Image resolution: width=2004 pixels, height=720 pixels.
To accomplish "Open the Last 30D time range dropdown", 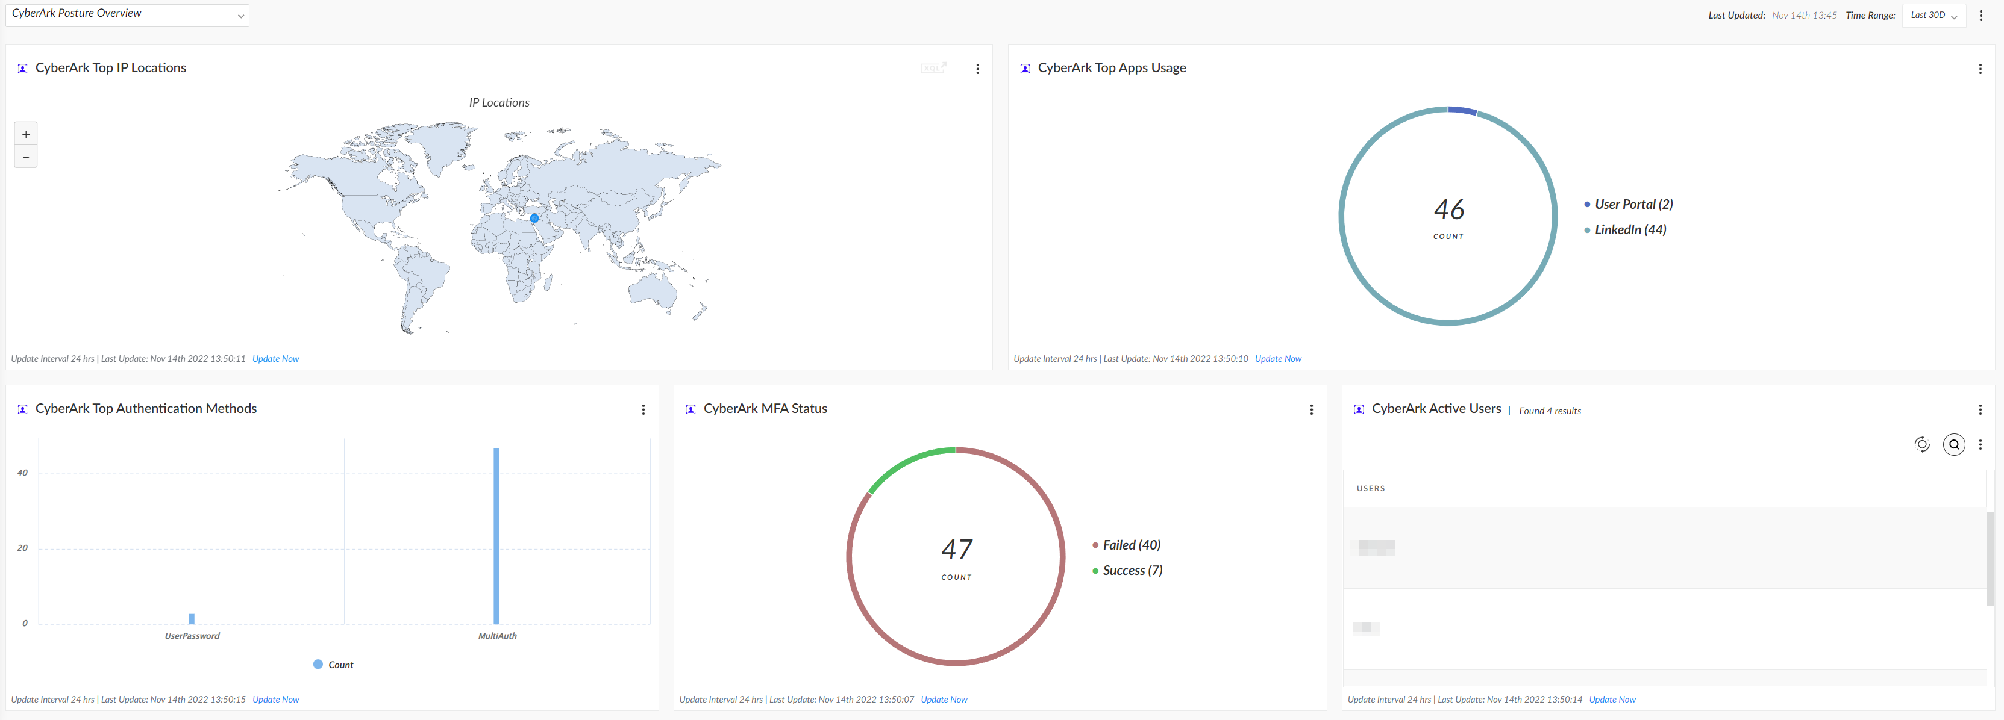I will tap(1934, 16).
